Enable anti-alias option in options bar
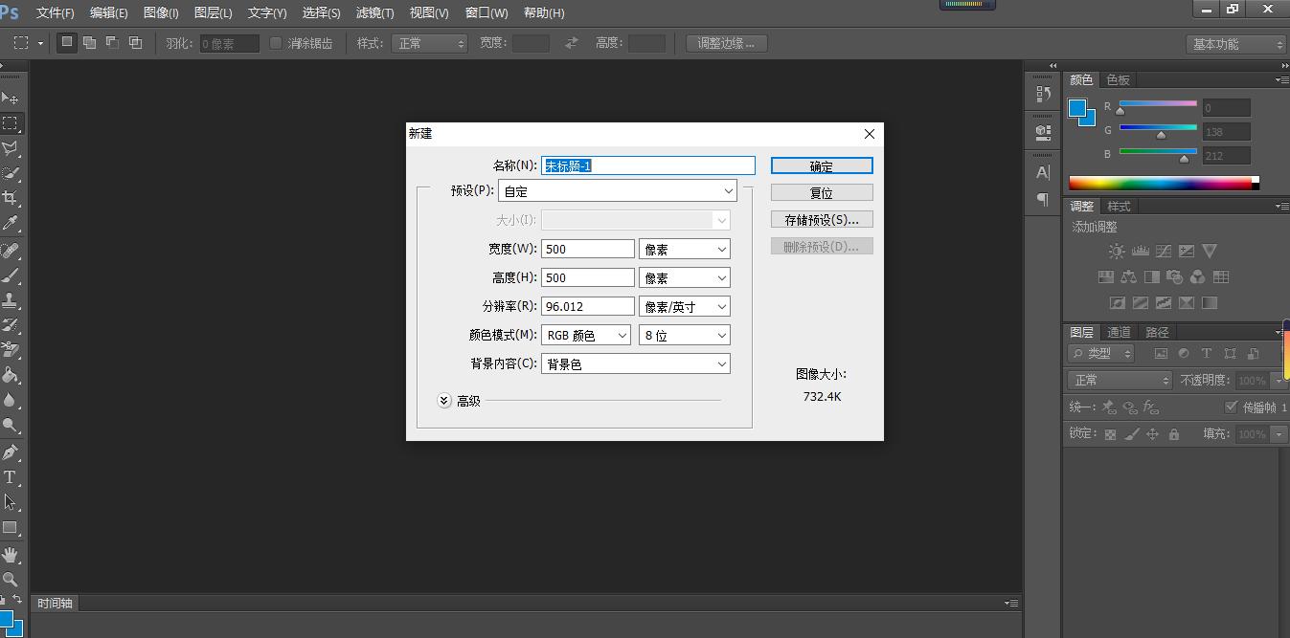Viewport: 1290px width, 638px height. (277, 42)
